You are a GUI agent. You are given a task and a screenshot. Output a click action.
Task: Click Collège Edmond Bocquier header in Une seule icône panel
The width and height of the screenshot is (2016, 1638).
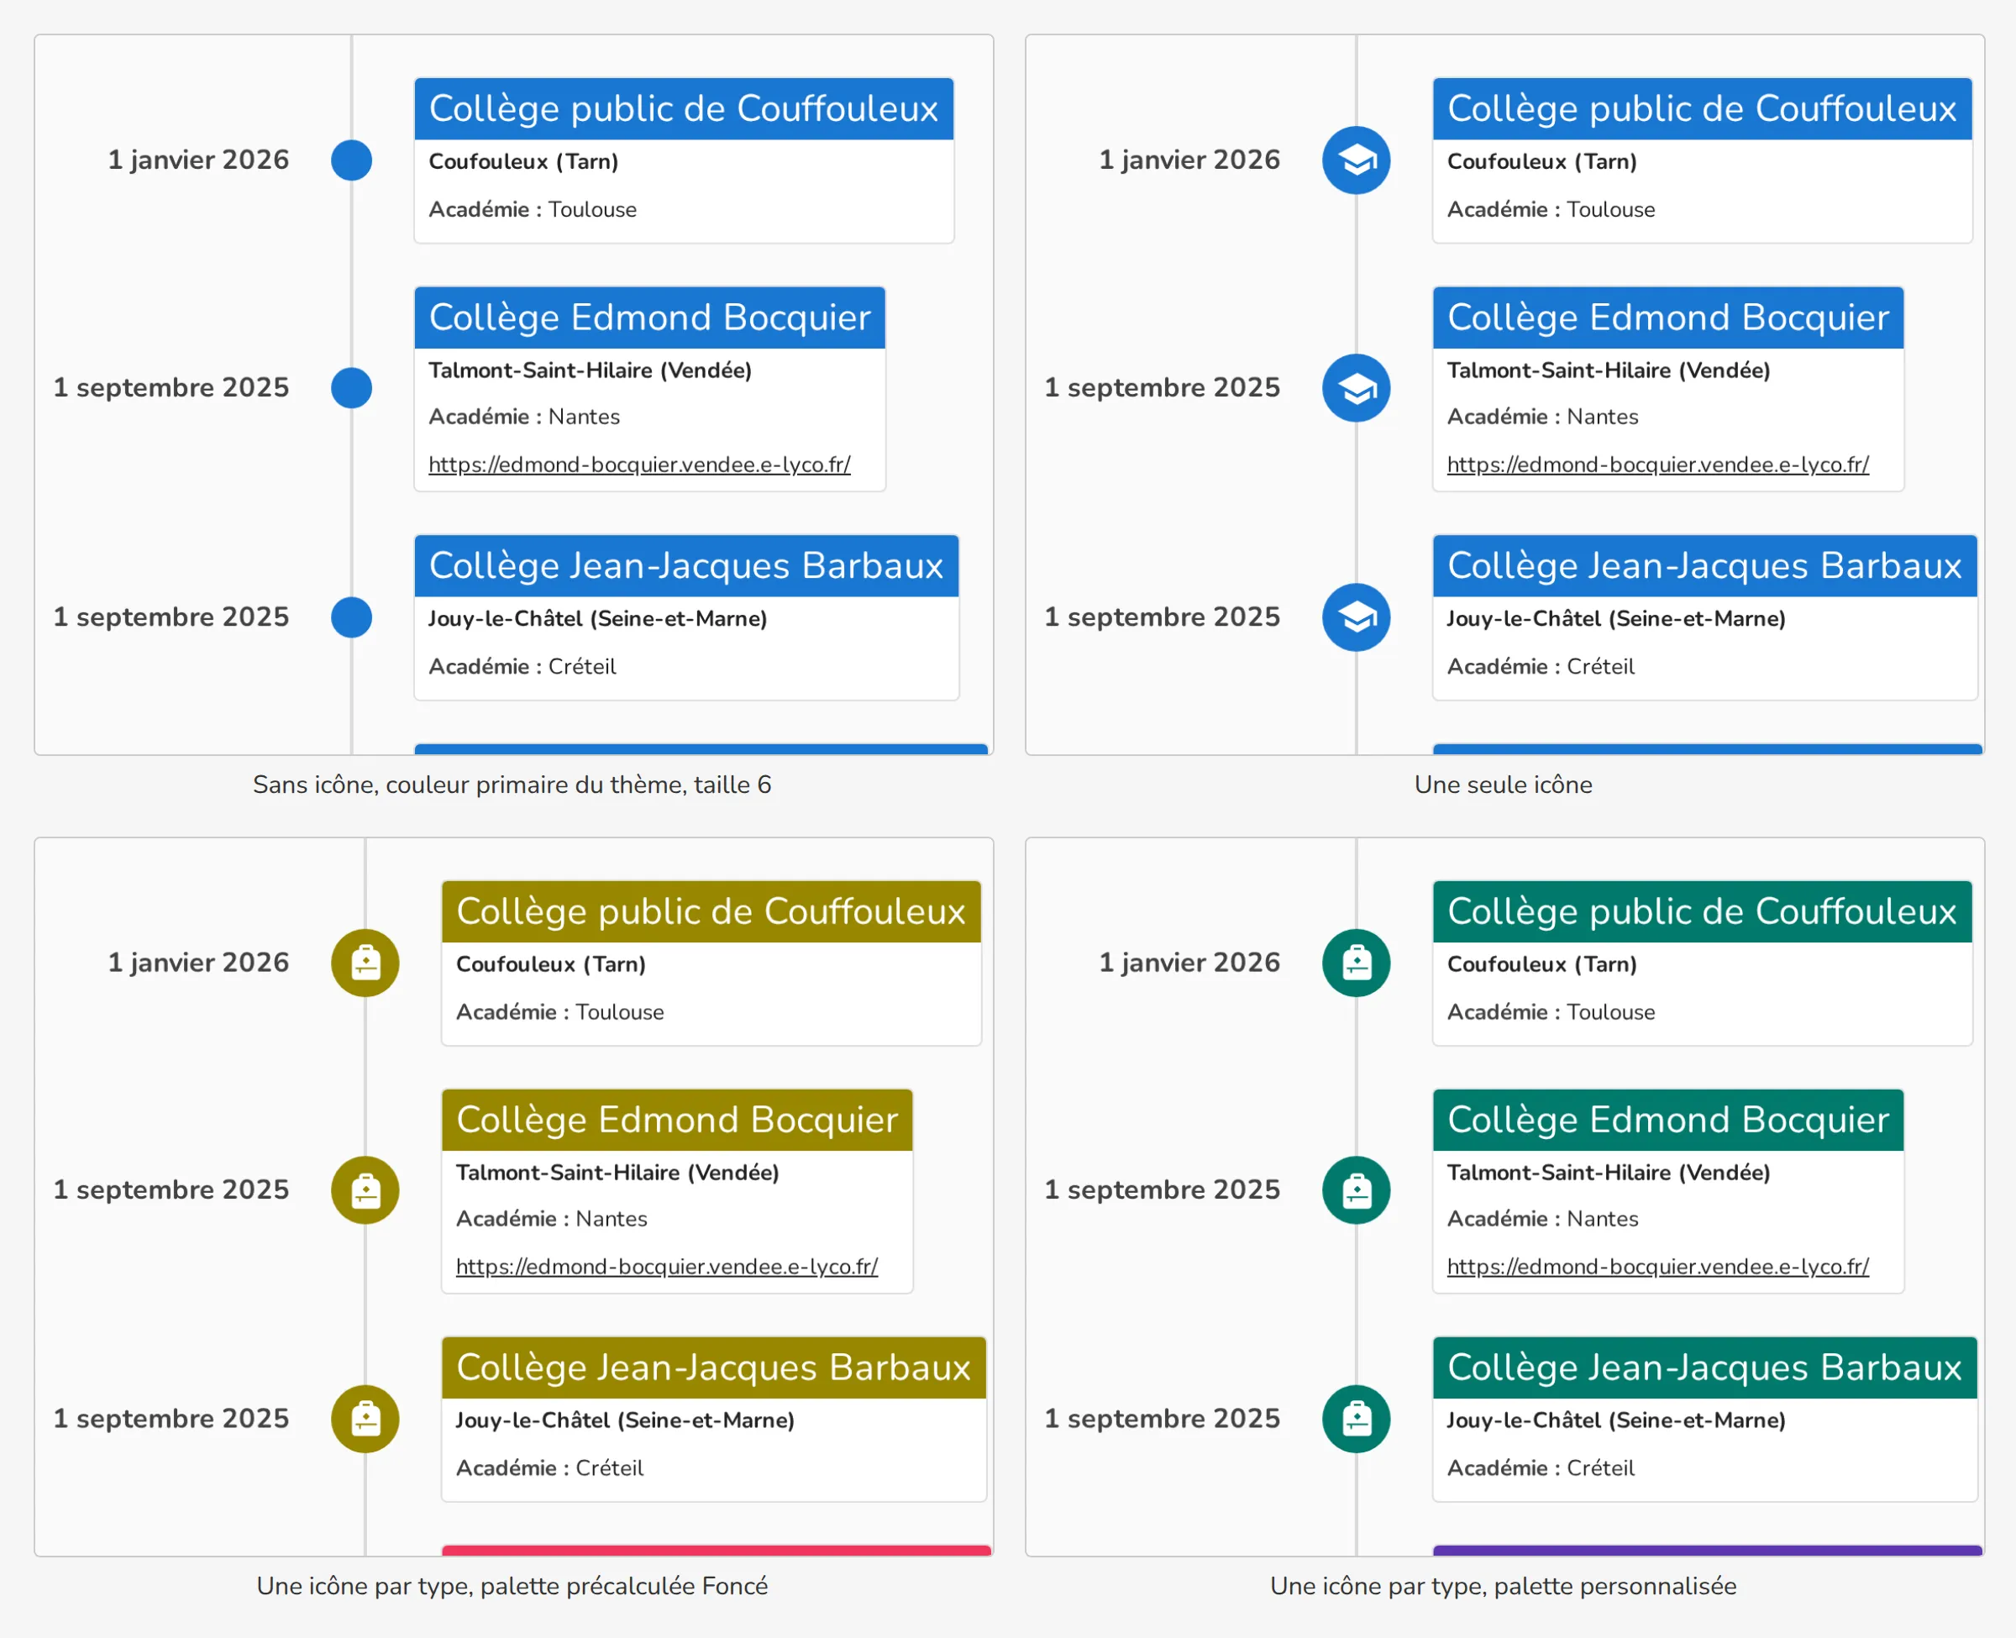pos(1668,317)
